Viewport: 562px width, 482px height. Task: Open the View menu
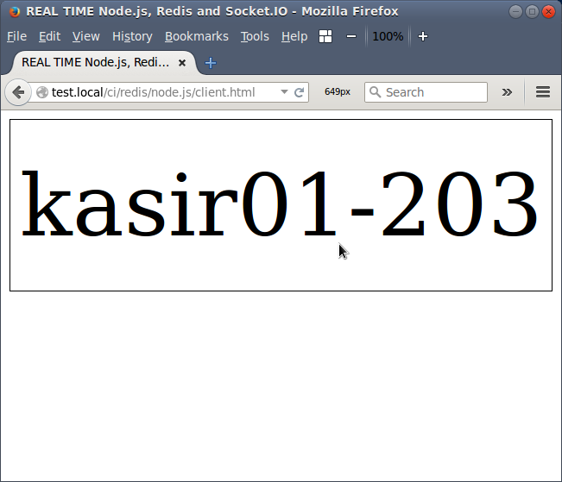pos(86,36)
